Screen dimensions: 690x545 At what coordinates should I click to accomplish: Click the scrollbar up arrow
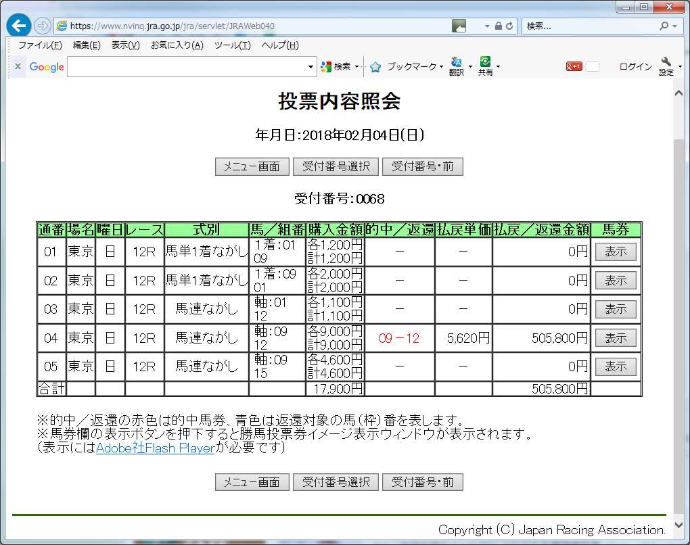(678, 93)
